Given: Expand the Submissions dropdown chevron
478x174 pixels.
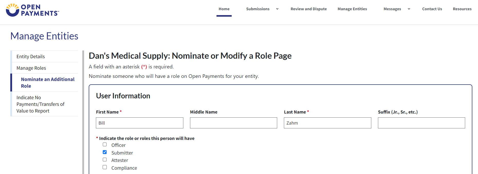Looking at the screenshot, I should click(277, 9).
